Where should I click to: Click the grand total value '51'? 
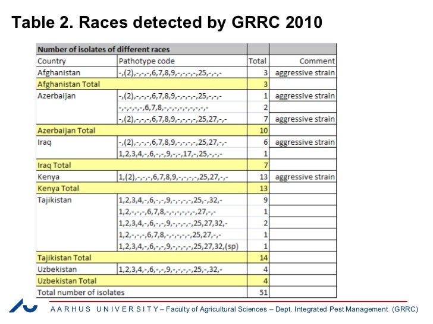point(263,293)
